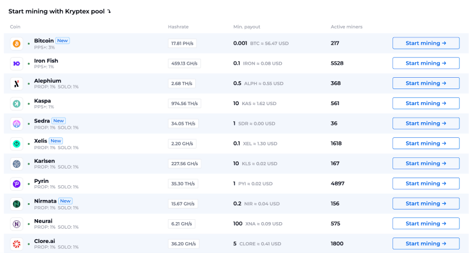Click the Hashrate column header
The width and height of the screenshot is (475, 253).
click(178, 27)
